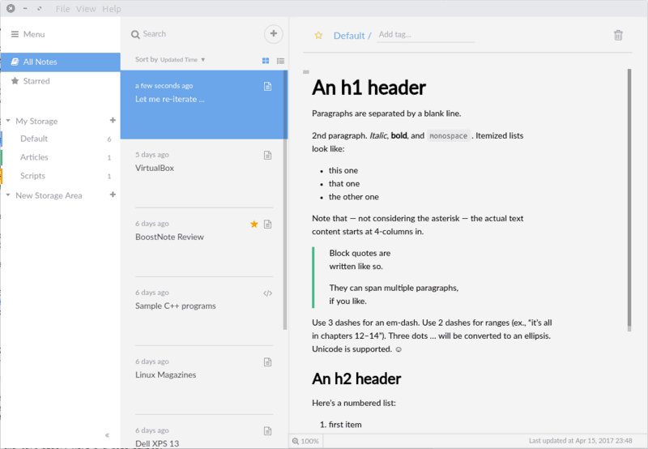Open the View menu
This screenshot has width=648, height=449.
click(86, 9)
